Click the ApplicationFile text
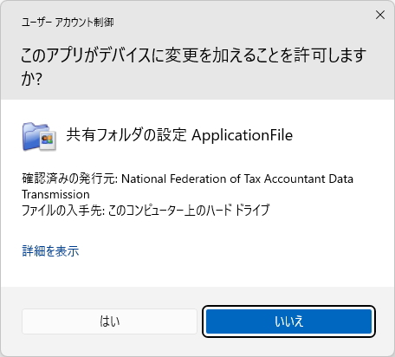 (242, 135)
